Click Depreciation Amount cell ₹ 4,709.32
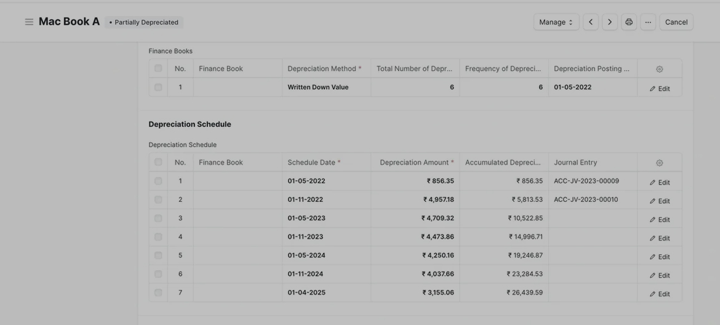The width and height of the screenshot is (720, 325). [438, 219]
